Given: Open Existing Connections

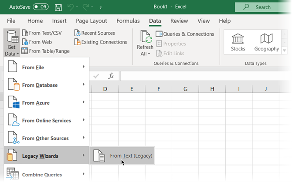Looking at the screenshot, I should [101, 42].
